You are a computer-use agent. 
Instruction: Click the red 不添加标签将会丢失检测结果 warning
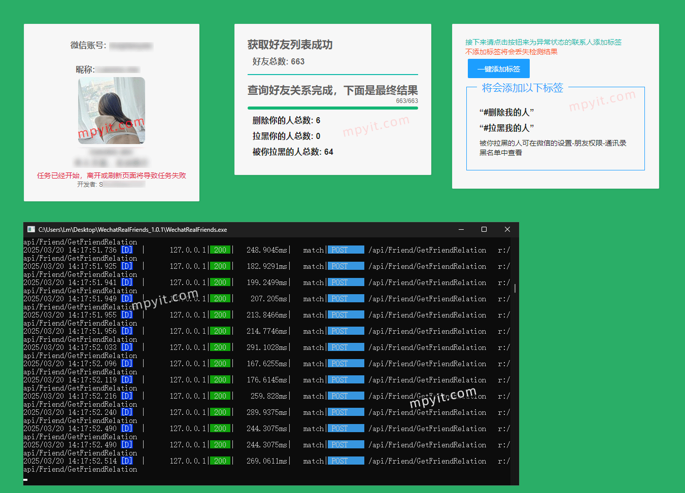(x=511, y=52)
